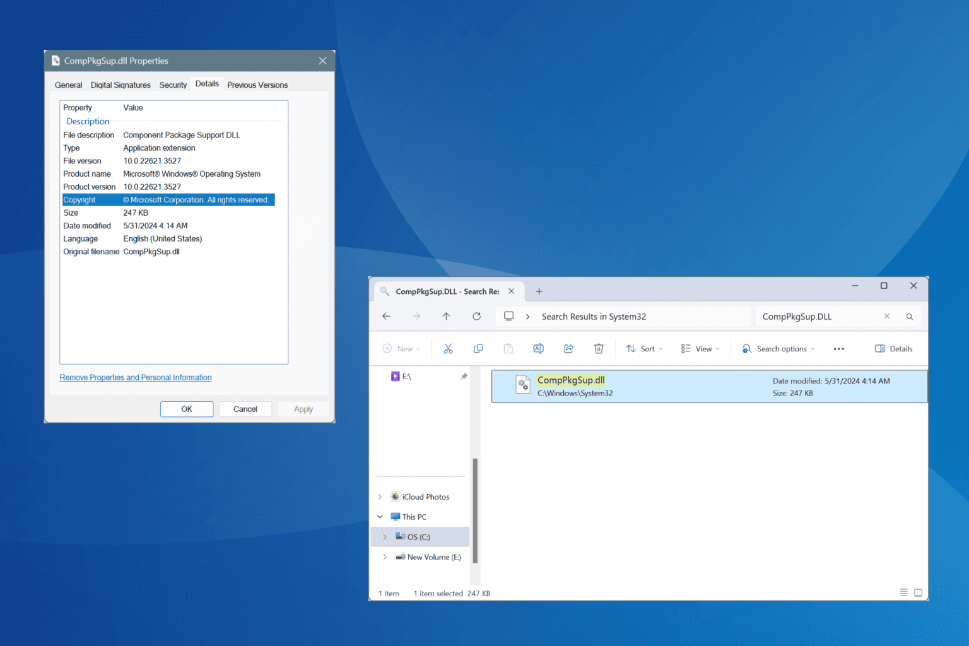
Task: Clear the CompPkgSup.DLL search text
Action: [x=887, y=317]
